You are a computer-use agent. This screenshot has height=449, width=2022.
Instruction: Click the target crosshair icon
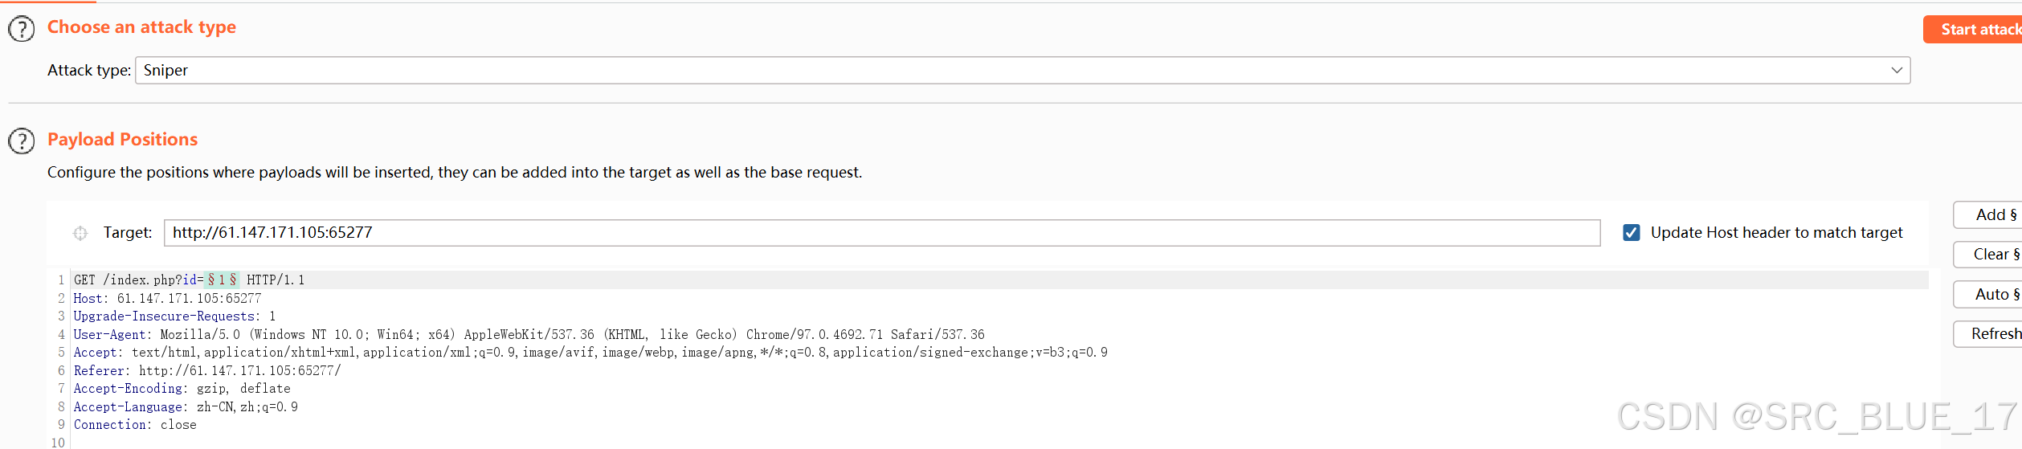click(80, 233)
